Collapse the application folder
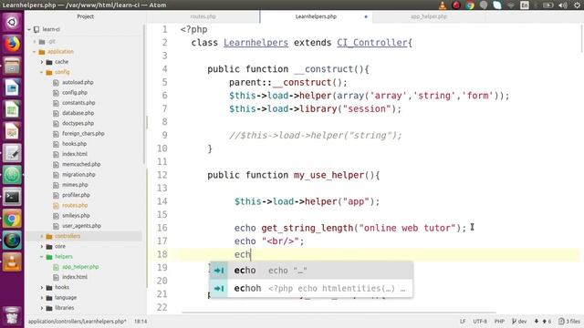 click(35, 52)
